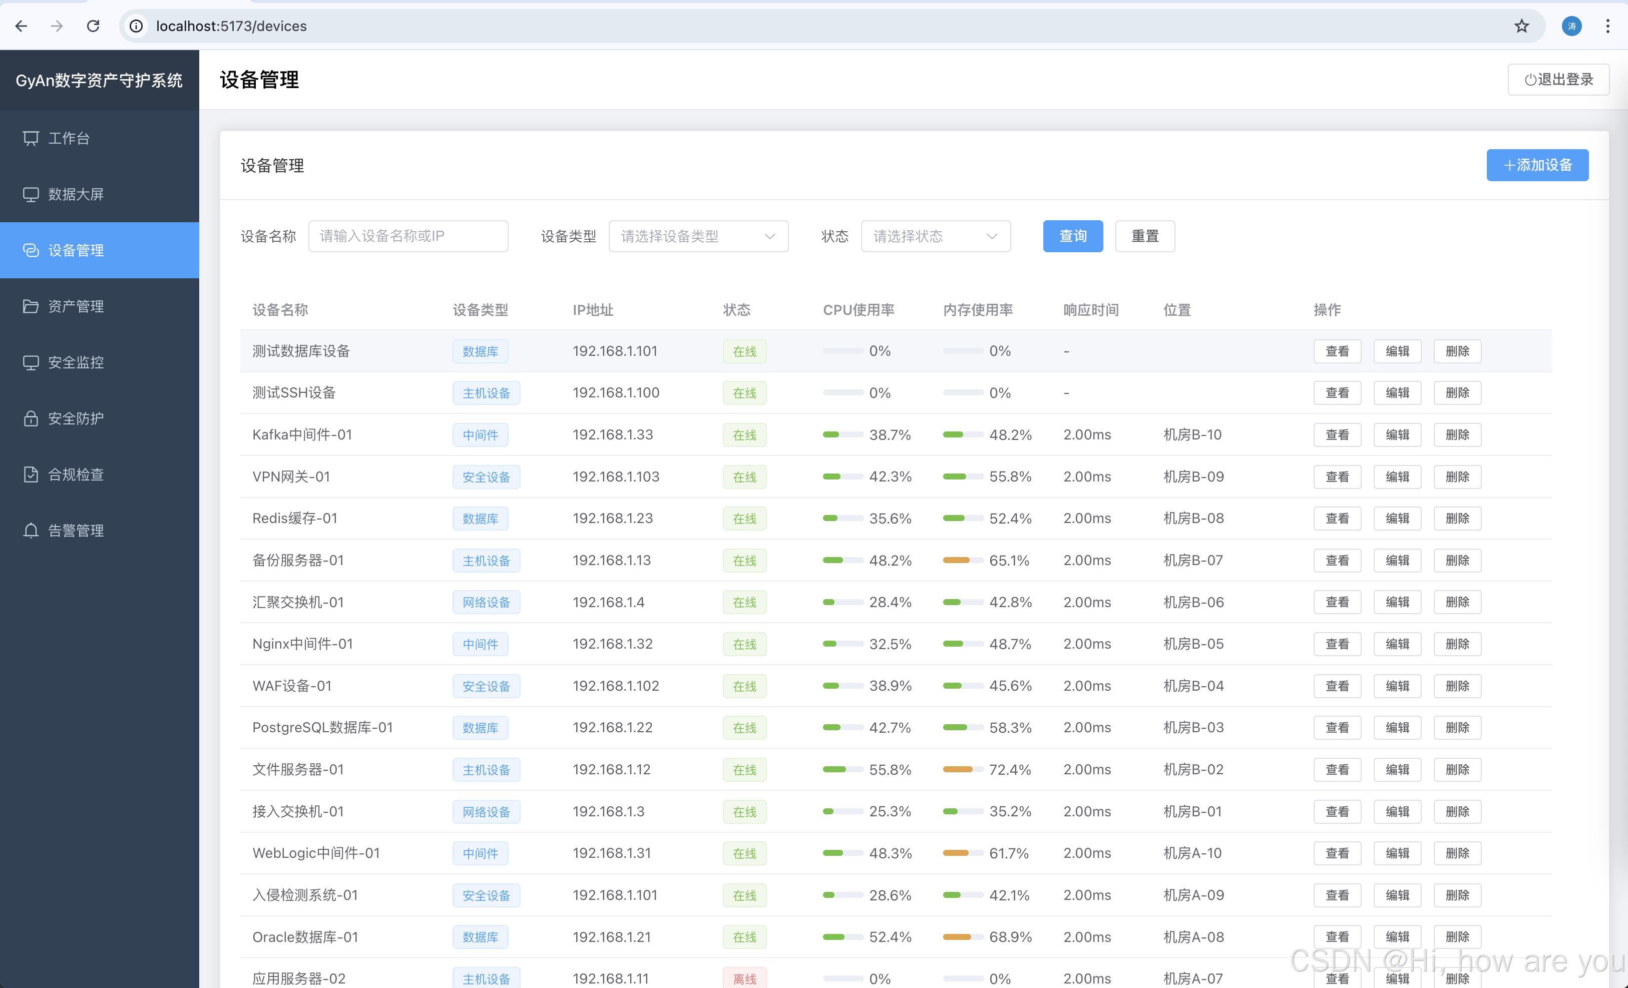This screenshot has height=988, width=1628.
Task: Click the 添加设备 button
Action: point(1537,165)
